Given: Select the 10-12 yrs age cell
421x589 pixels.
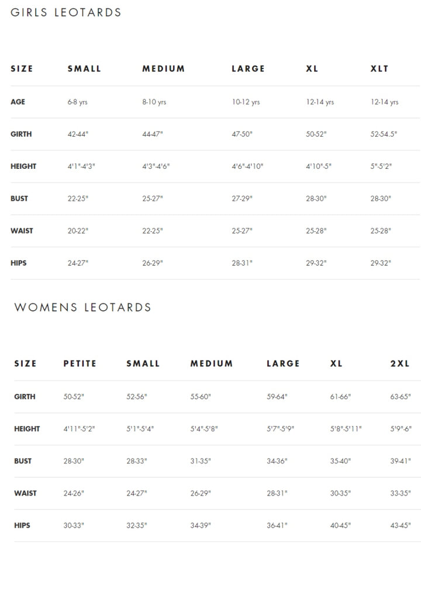Looking at the screenshot, I should coord(246,102).
